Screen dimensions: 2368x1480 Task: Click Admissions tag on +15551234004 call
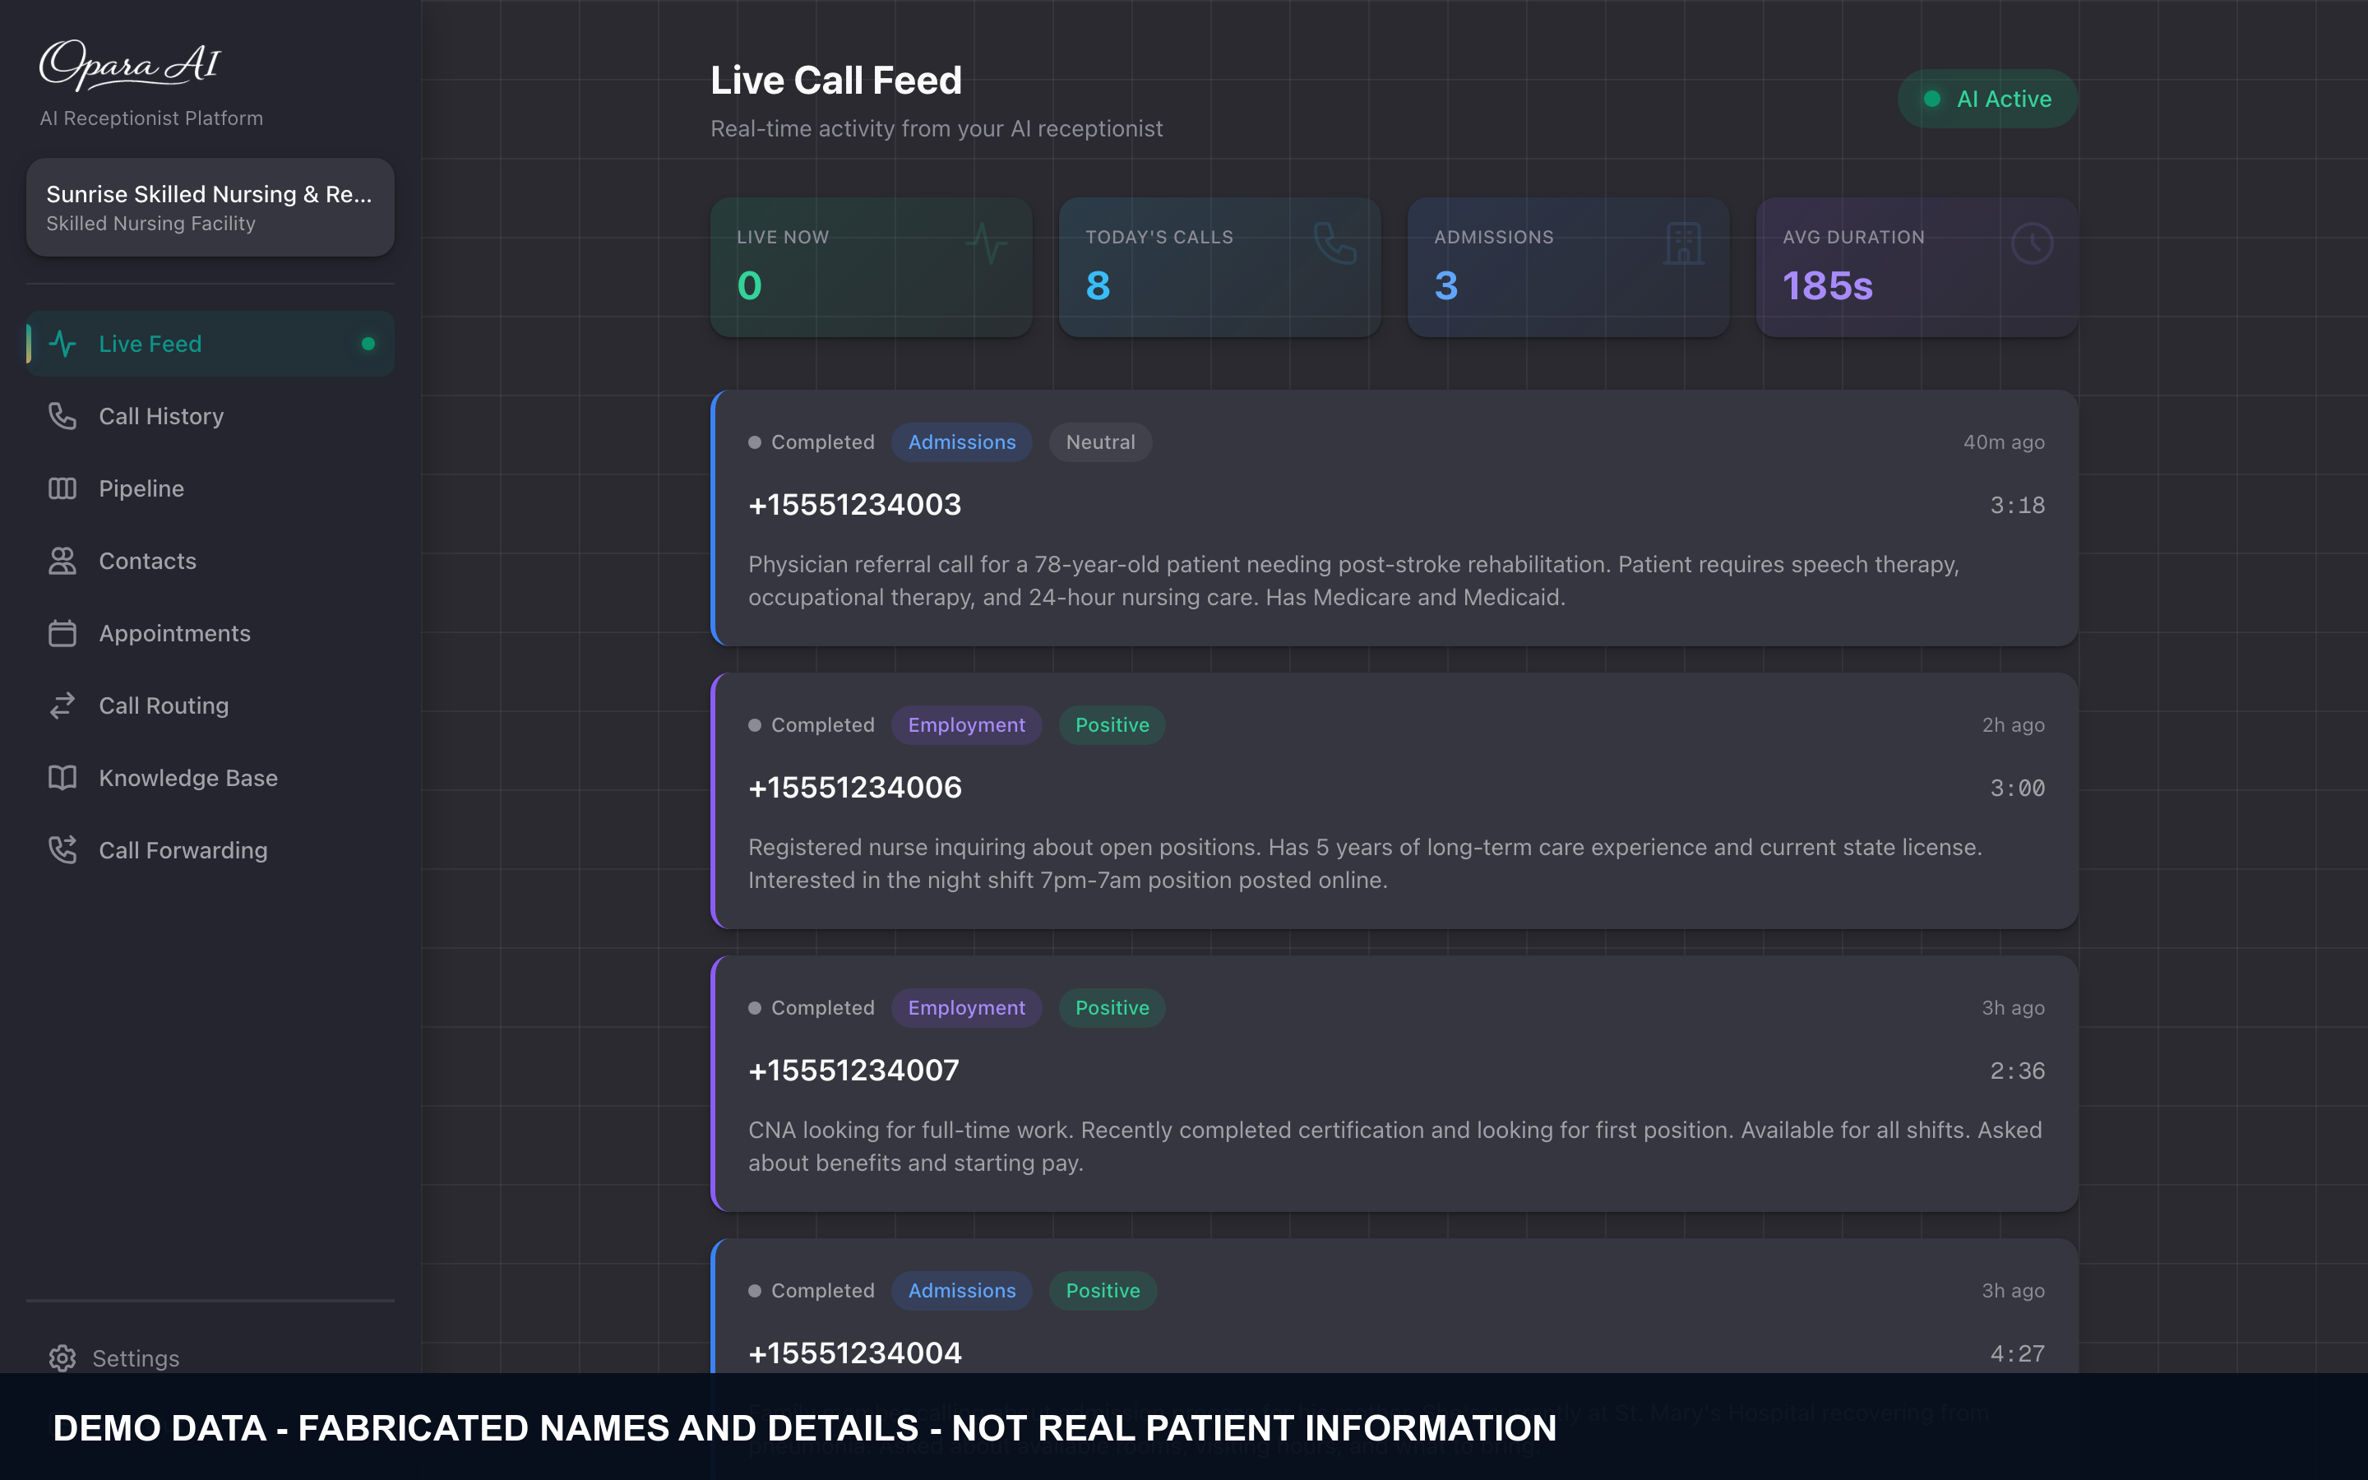tap(962, 1291)
